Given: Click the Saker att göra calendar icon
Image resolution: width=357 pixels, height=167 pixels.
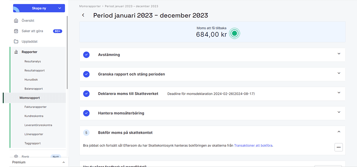Looking at the screenshot, I should point(16,31).
